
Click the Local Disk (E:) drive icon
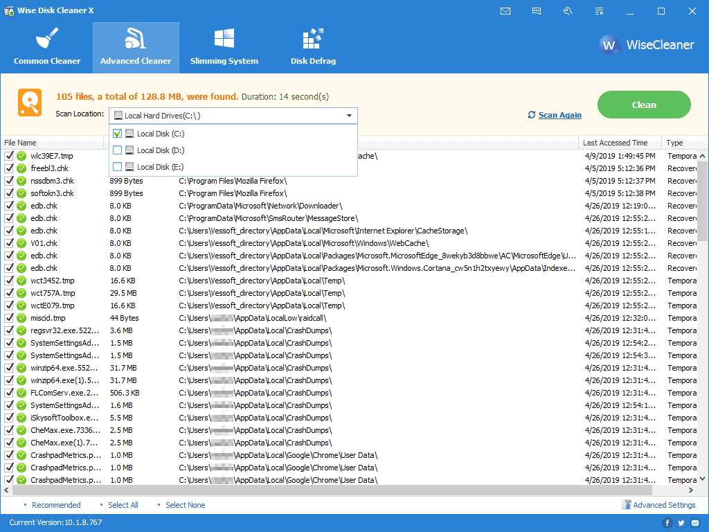point(129,167)
